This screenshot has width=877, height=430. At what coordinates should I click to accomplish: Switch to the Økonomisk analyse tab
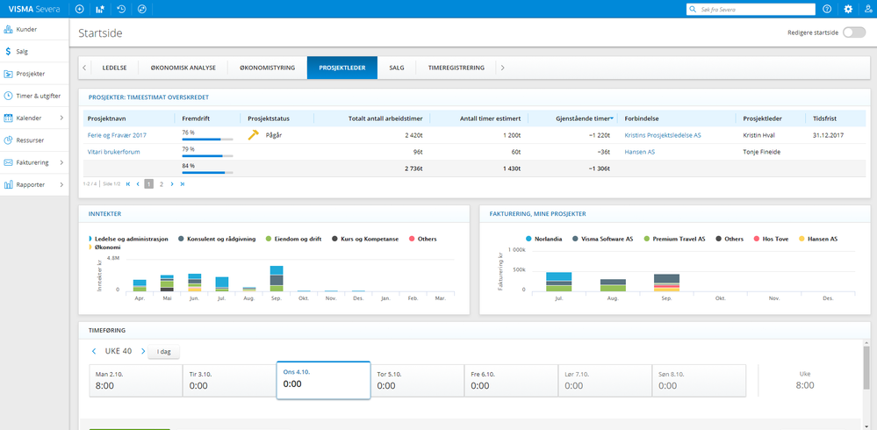coord(183,68)
